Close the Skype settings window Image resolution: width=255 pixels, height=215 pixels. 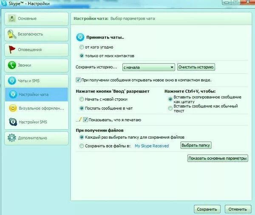click(248, 2)
